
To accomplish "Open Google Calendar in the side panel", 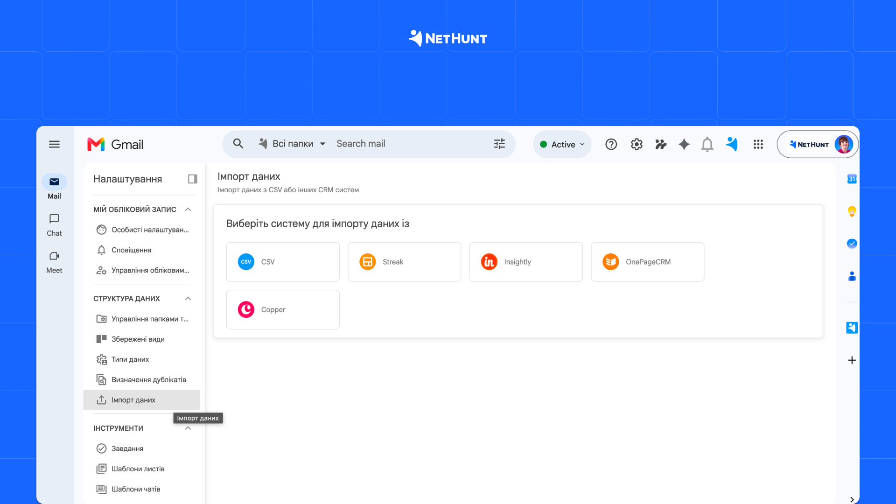I will 852,179.
